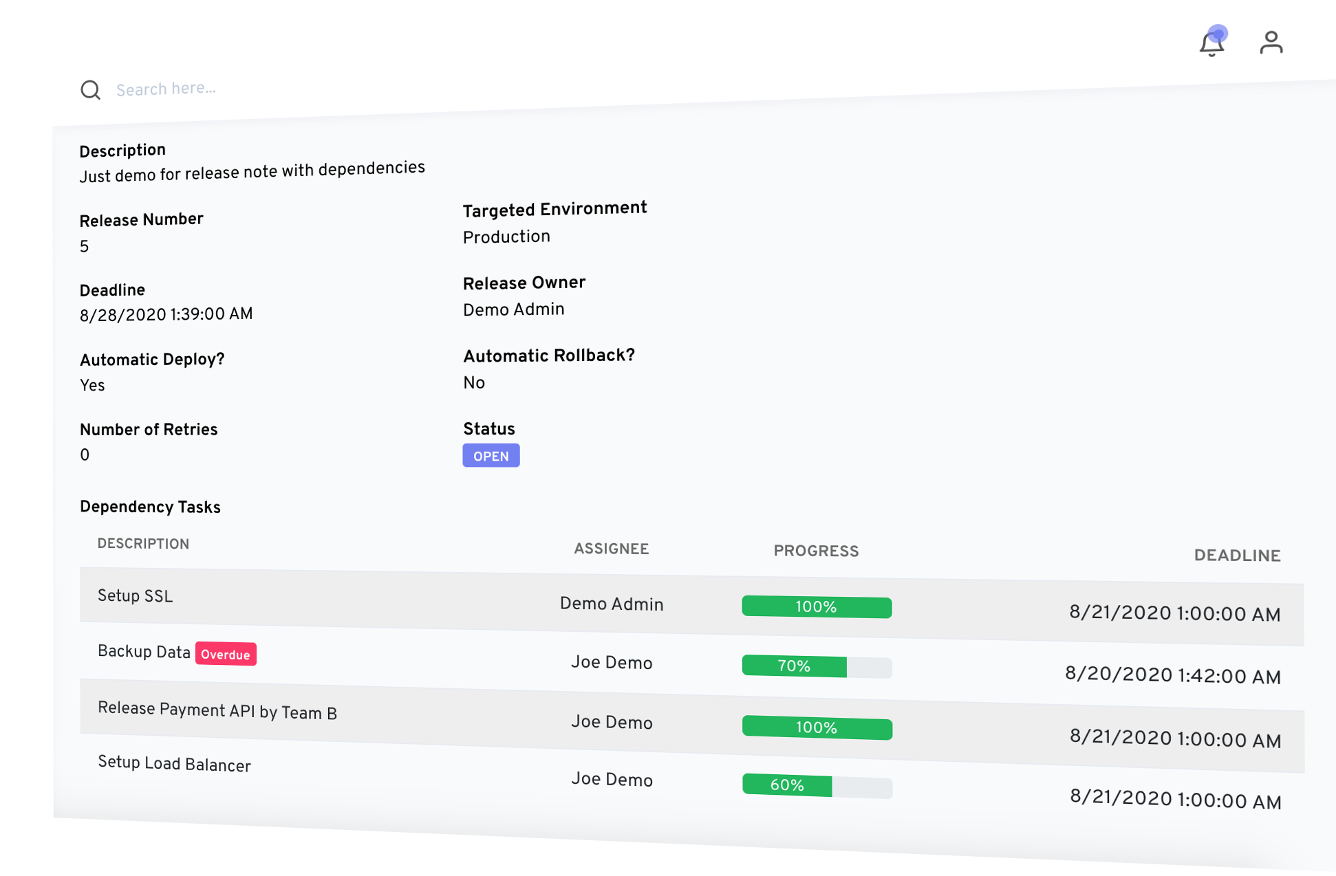1336x876 pixels.
Task: Click Joe Demo assignee for Backup Data
Action: [x=611, y=663]
